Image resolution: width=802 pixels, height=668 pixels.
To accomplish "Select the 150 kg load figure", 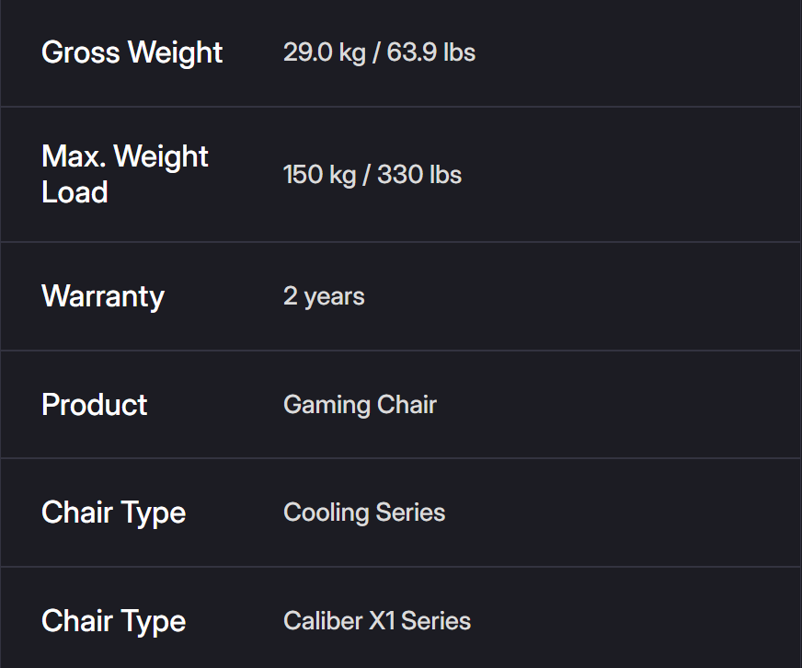I will click(x=319, y=175).
